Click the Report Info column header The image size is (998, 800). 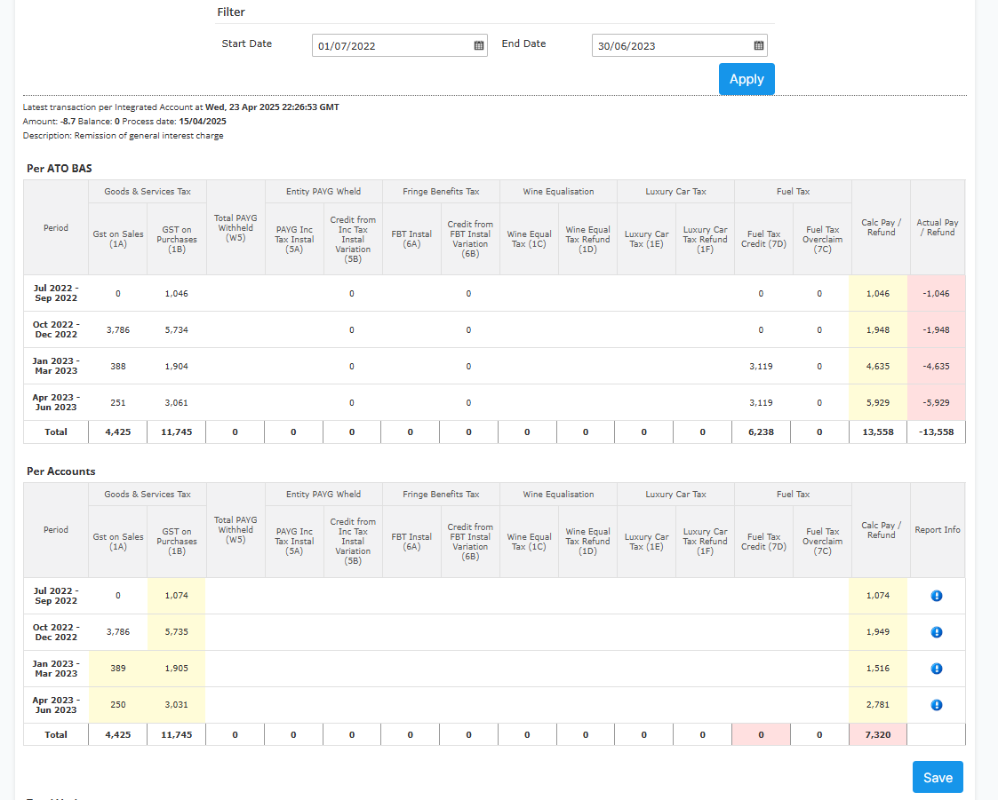click(x=937, y=530)
